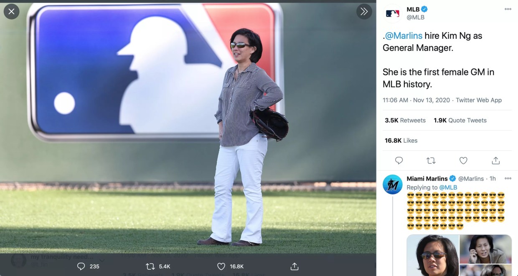View the 1.9K Quote Tweets list
This screenshot has height=276, width=518.
click(460, 120)
